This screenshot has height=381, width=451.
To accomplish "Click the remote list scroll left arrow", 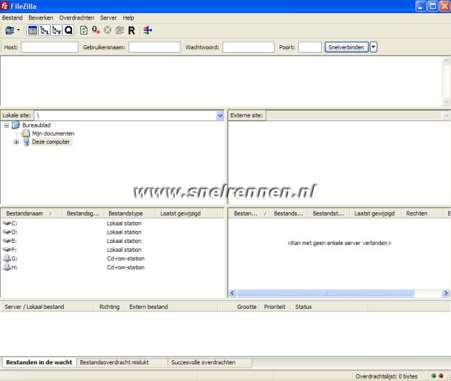I will tap(232, 294).
